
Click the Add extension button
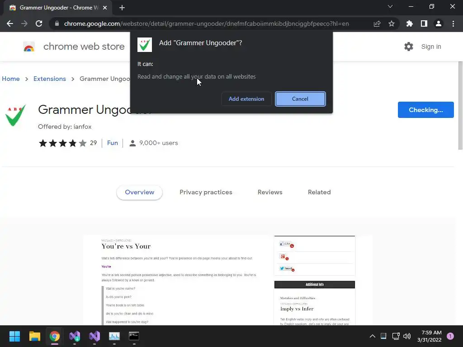click(x=246, y=99)
